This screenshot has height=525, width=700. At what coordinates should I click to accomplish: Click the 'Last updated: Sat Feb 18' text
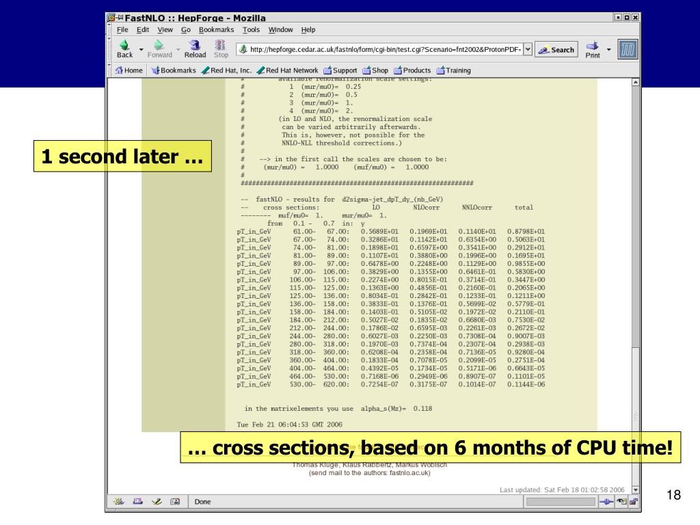[562, 489]
